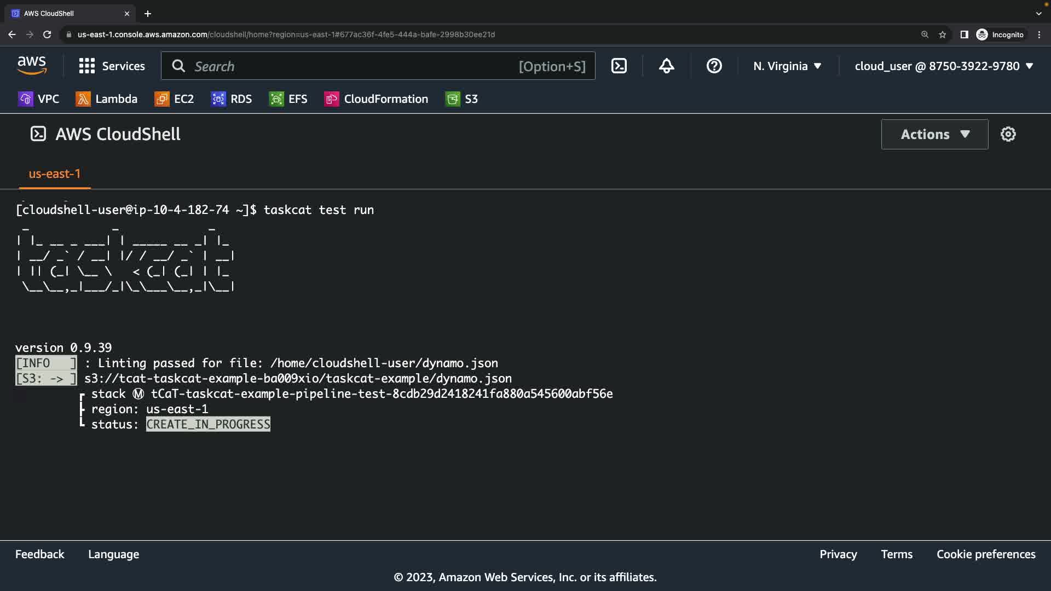Open a new browser tab

tap(148, 14)
